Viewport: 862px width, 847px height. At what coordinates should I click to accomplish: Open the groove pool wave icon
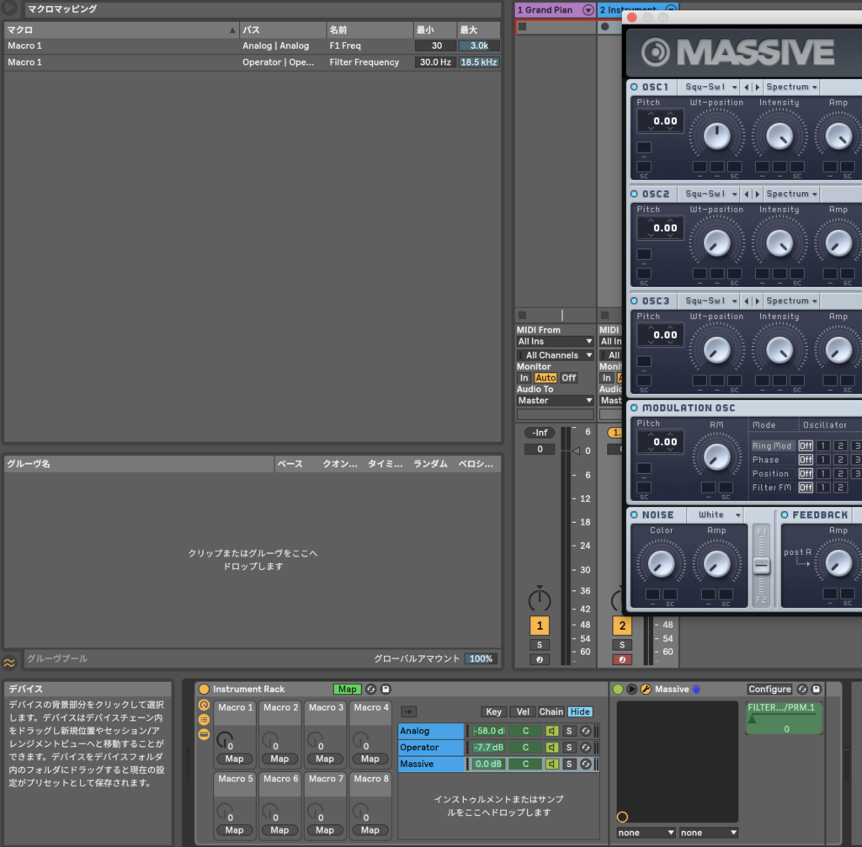(9, 662)
